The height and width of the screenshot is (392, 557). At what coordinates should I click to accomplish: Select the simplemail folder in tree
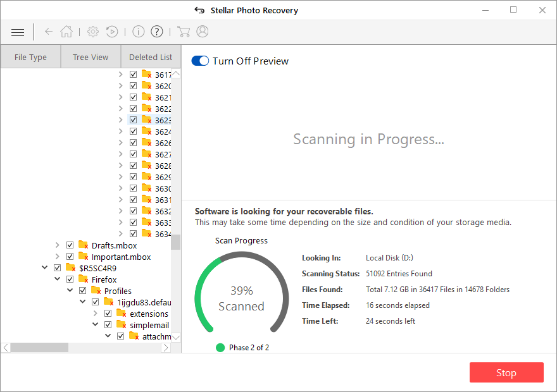click(x=149, y=325)
